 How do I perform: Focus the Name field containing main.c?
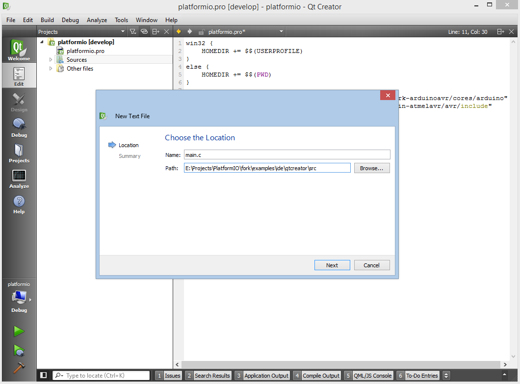(x=287, y=155)
